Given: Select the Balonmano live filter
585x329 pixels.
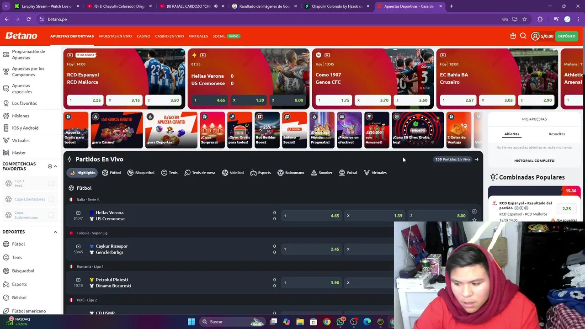Looking at the screenshot, I should (x=291, y=173).
